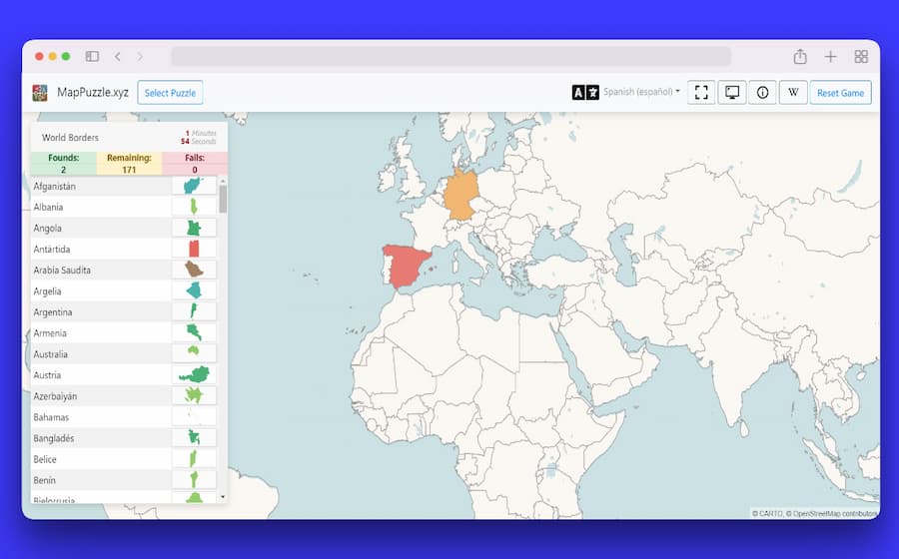Click the 'Antártida' list row text
899x559 pixels.
(x=52, y=250)
